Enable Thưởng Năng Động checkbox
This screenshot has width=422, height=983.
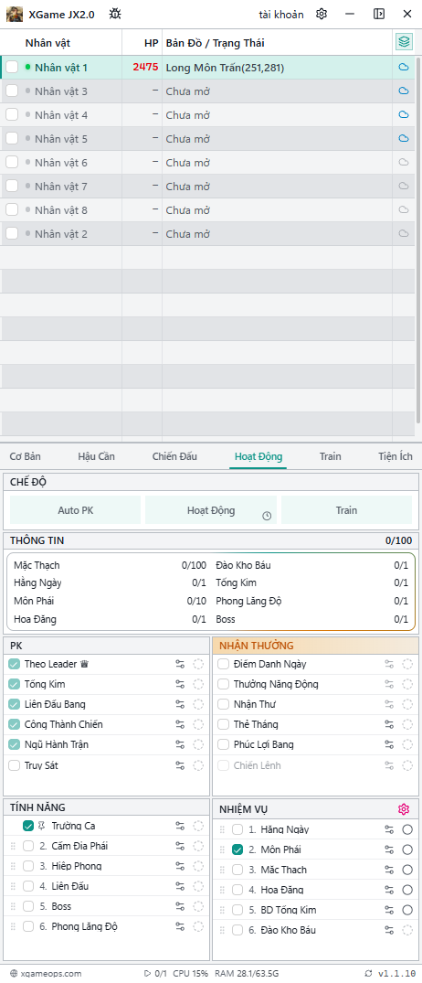tap(224, 684)
